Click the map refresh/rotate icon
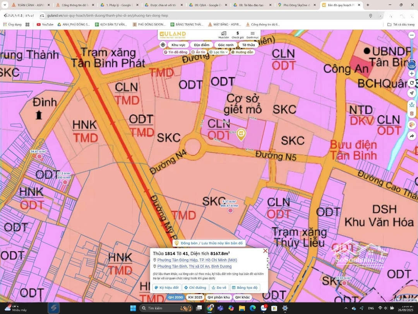 (411, 83)
